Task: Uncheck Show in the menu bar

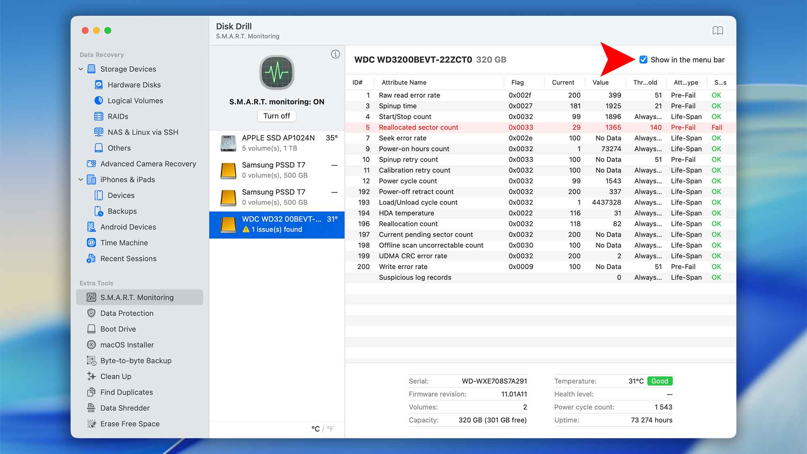Action: tap(643, 60)
